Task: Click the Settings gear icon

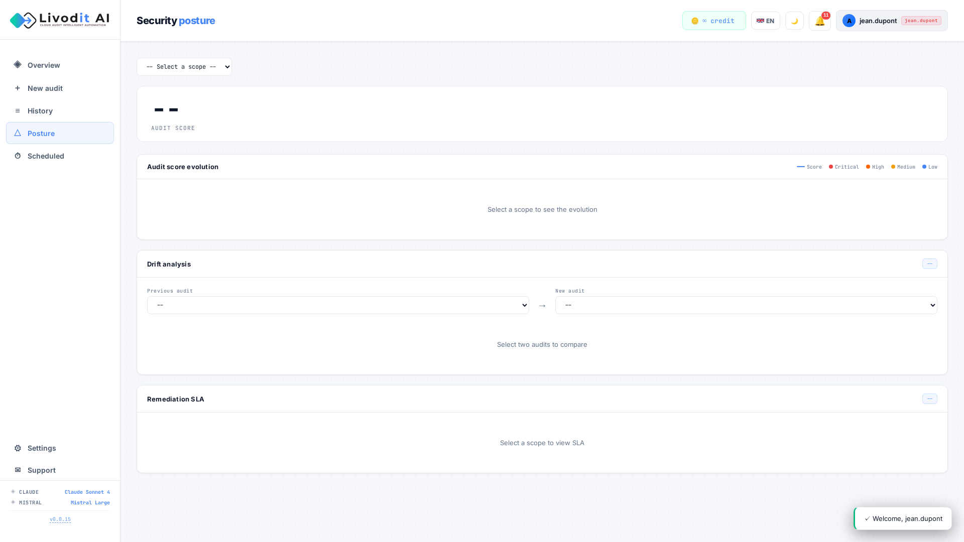Action: point(18,448)
